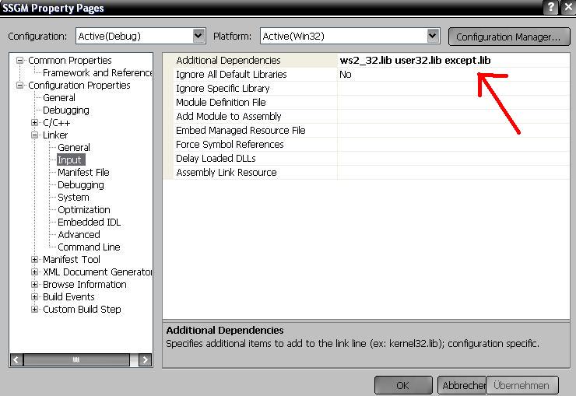This screenshot has width=576, height=396.
Task: Open the Linker Optimization page
Action: point(83,210)
